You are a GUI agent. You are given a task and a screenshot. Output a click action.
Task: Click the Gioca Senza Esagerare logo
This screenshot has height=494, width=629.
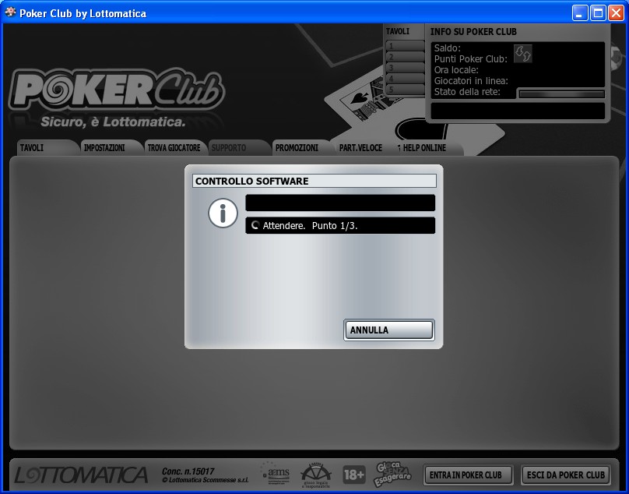tap(393, 474)
